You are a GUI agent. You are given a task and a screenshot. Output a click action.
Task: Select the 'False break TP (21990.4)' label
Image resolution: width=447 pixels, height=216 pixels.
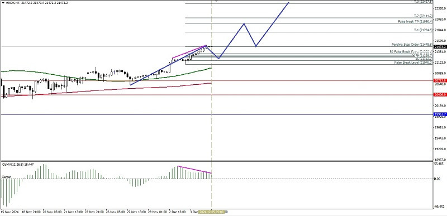[415, 21]
